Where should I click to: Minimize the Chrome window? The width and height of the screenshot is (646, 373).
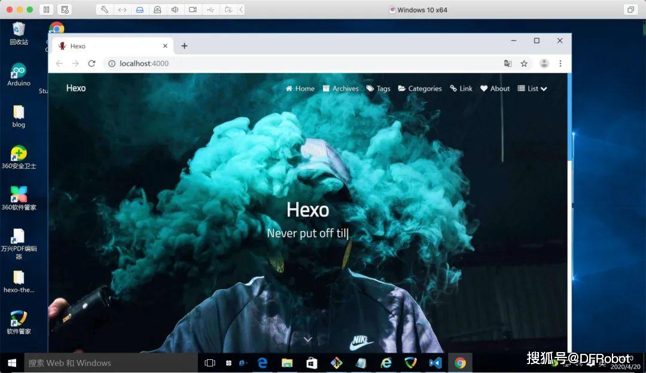click(514, 40)
